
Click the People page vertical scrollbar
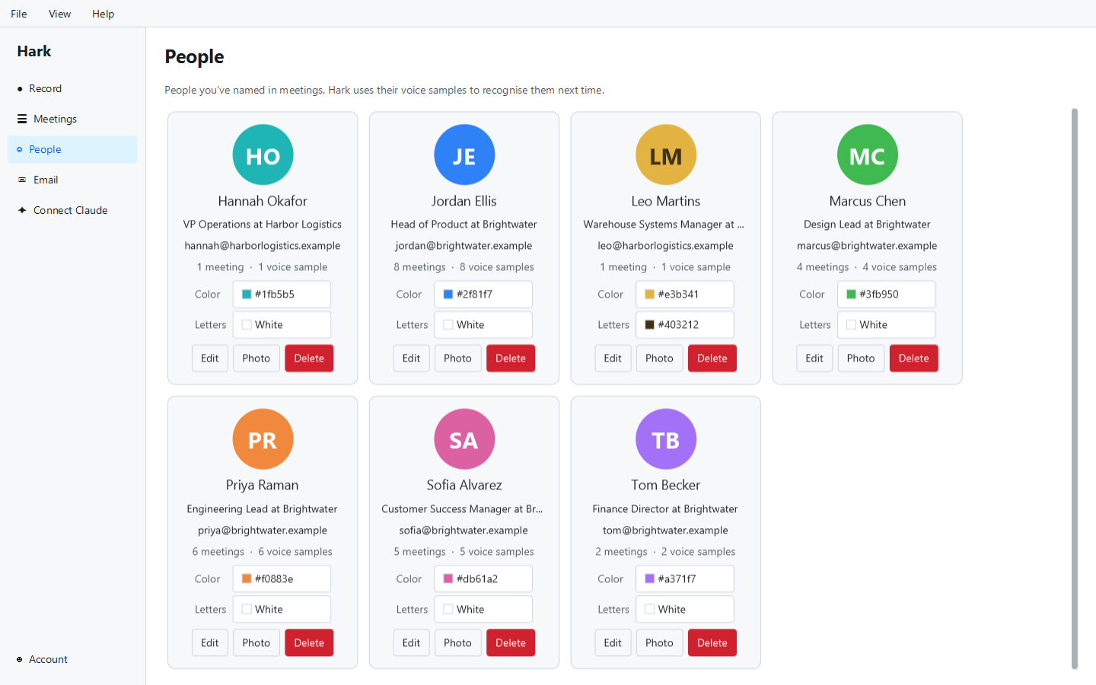(x=1075, y=388)
